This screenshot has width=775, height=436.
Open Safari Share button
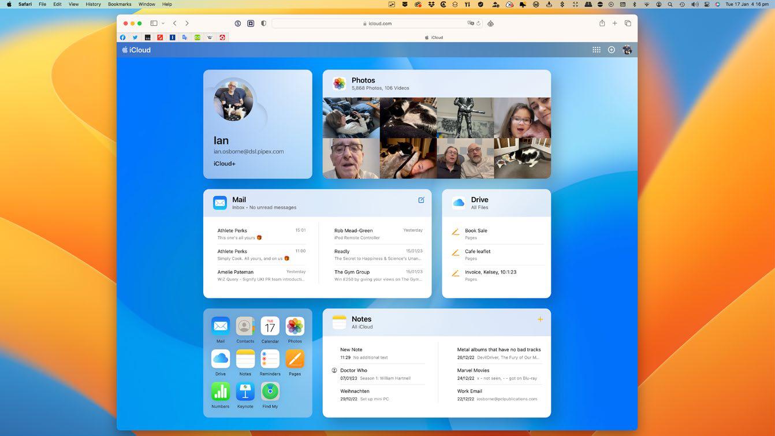602,23
